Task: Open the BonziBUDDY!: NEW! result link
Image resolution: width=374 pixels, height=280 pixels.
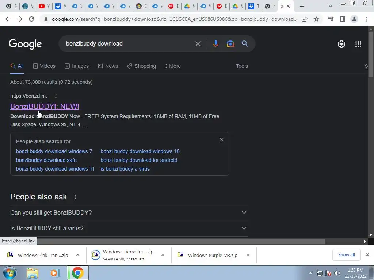Action: 45,106
